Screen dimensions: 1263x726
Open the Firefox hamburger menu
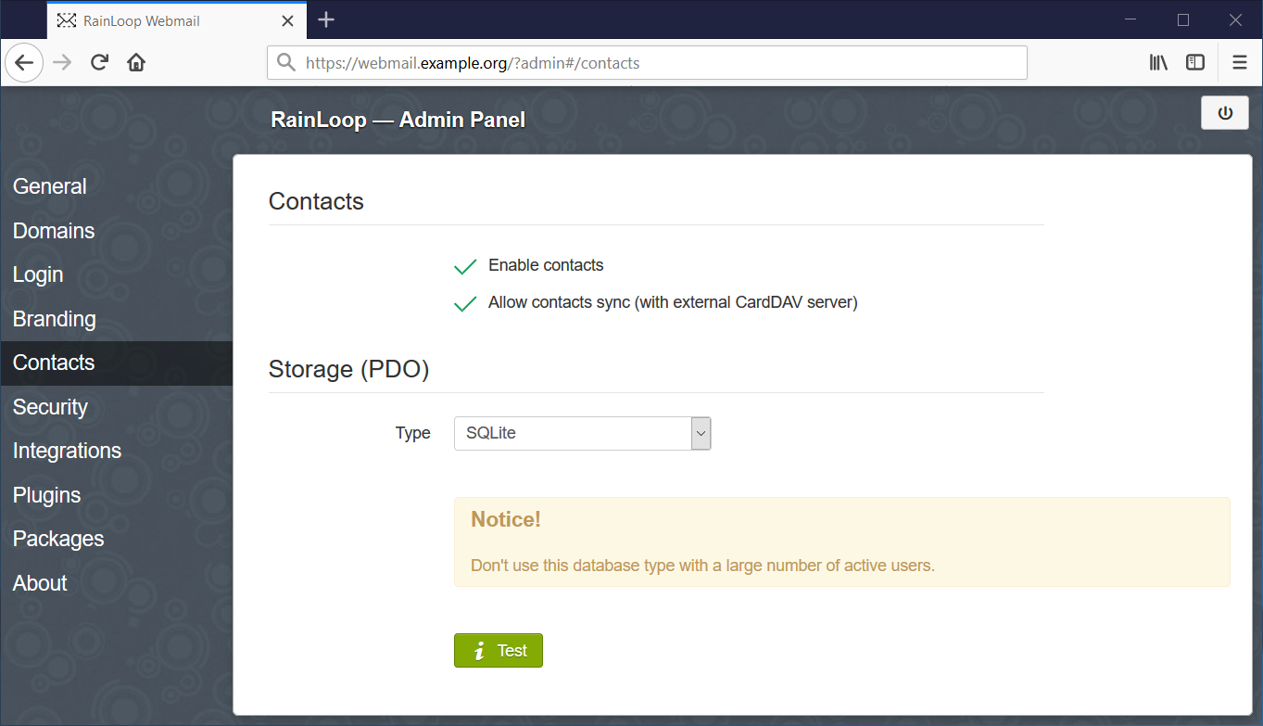(1240, 63)
